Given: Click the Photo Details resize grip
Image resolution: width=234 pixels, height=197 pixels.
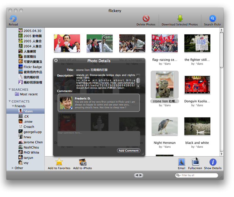Looking at the screenshot, I should (x=143, y=154).
